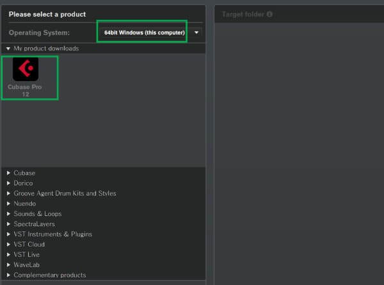384x285 pixels.
Task: Click the 64bit Windows (this computer) field
Action: [x=144, y=33]
